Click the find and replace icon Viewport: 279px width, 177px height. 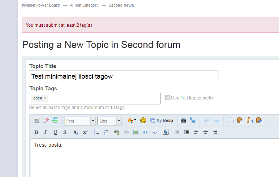tap(193, 120)
